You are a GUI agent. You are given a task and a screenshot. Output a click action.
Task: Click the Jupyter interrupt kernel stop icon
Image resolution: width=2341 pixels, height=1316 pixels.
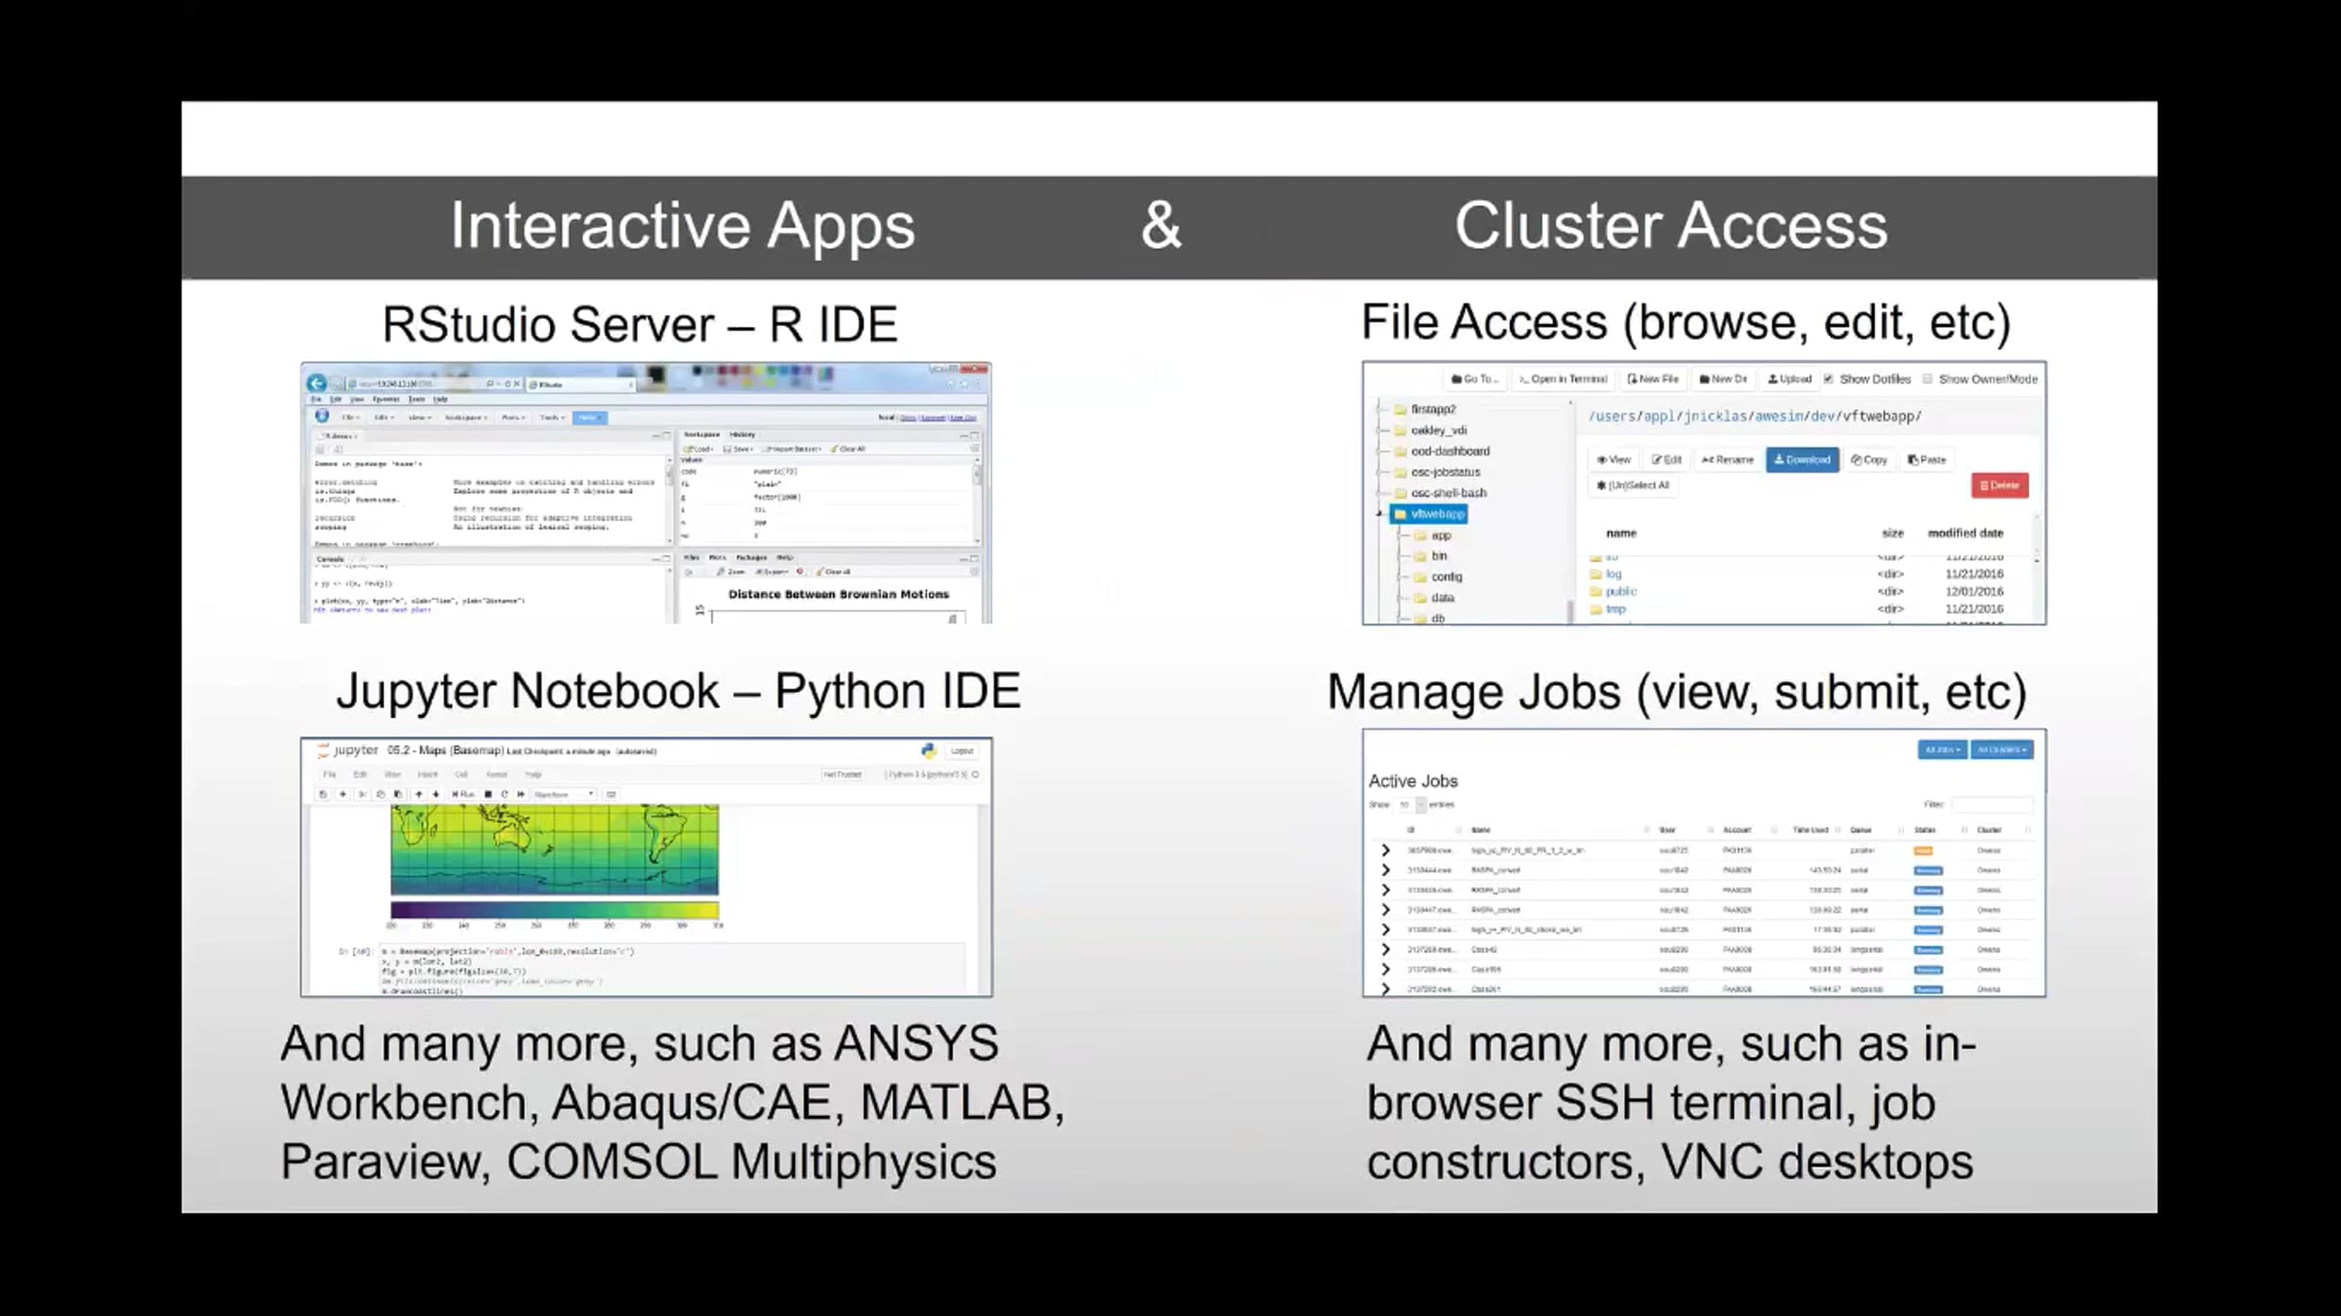(488, 794)
